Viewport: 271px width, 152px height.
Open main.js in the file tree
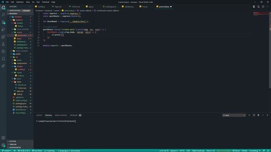click(x=19, y=94)
